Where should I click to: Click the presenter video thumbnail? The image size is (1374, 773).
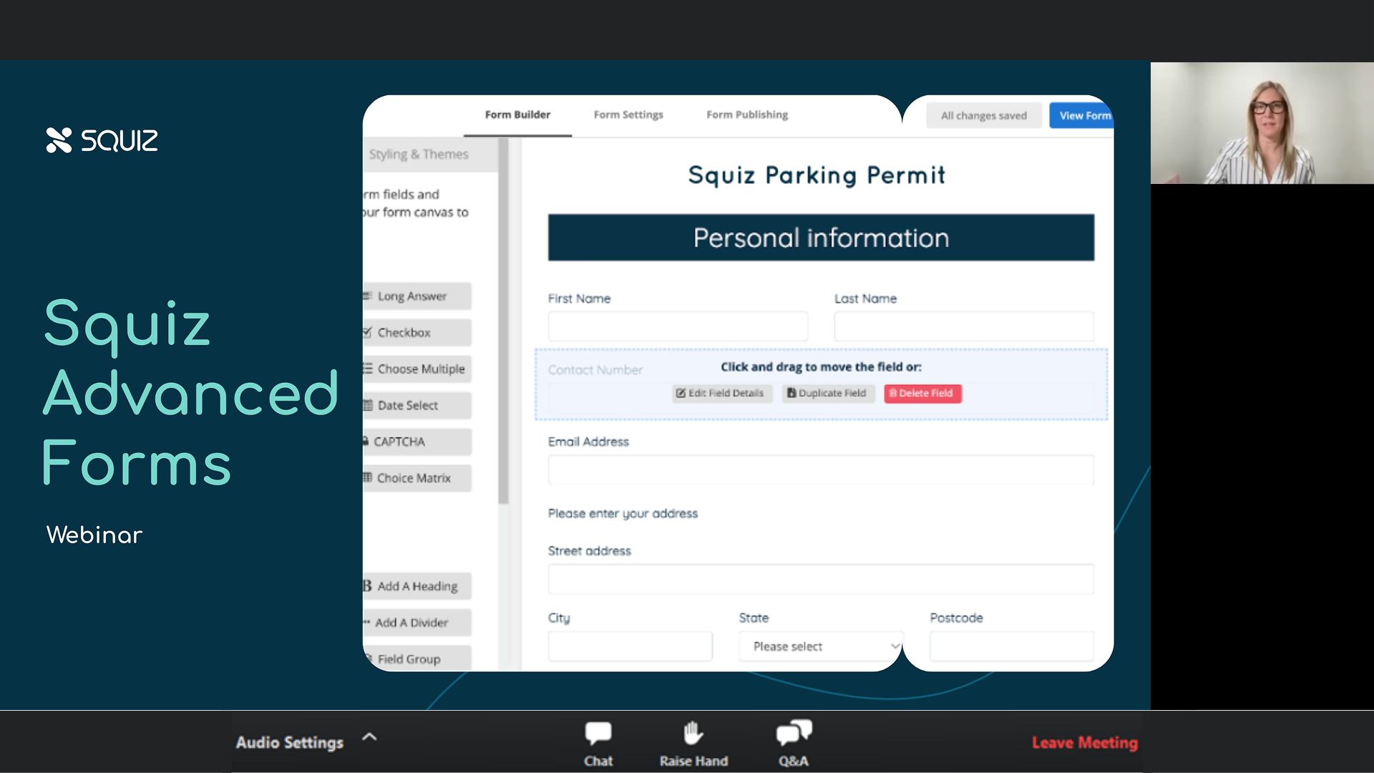click(1262, 123)
